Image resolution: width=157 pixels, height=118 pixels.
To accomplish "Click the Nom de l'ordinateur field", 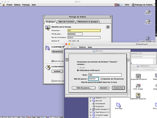I will 84,37.
